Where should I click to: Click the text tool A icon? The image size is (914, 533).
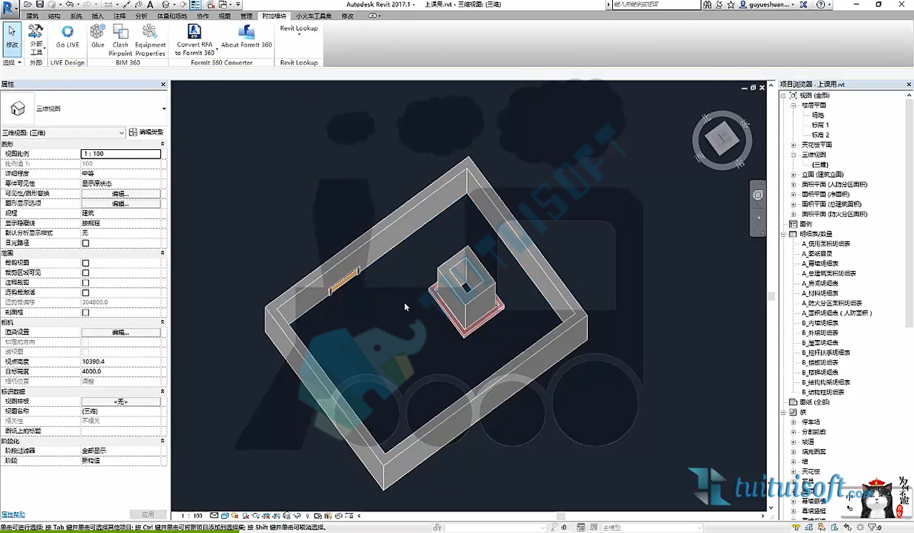pos(150,4)
